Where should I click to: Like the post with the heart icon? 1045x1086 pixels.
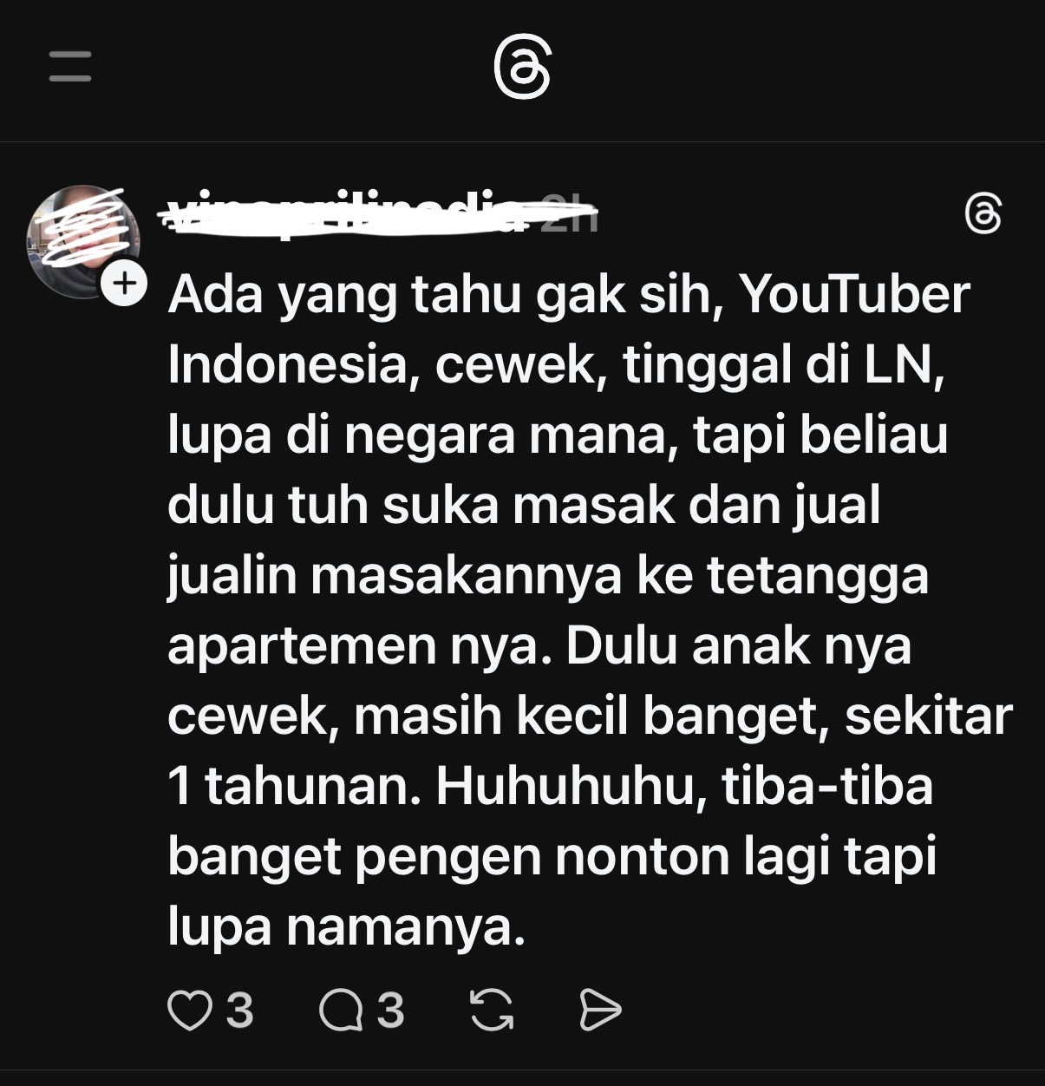click(189, 1011)
